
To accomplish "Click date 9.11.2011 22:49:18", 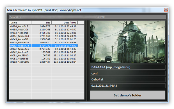I will coord(66,26).
